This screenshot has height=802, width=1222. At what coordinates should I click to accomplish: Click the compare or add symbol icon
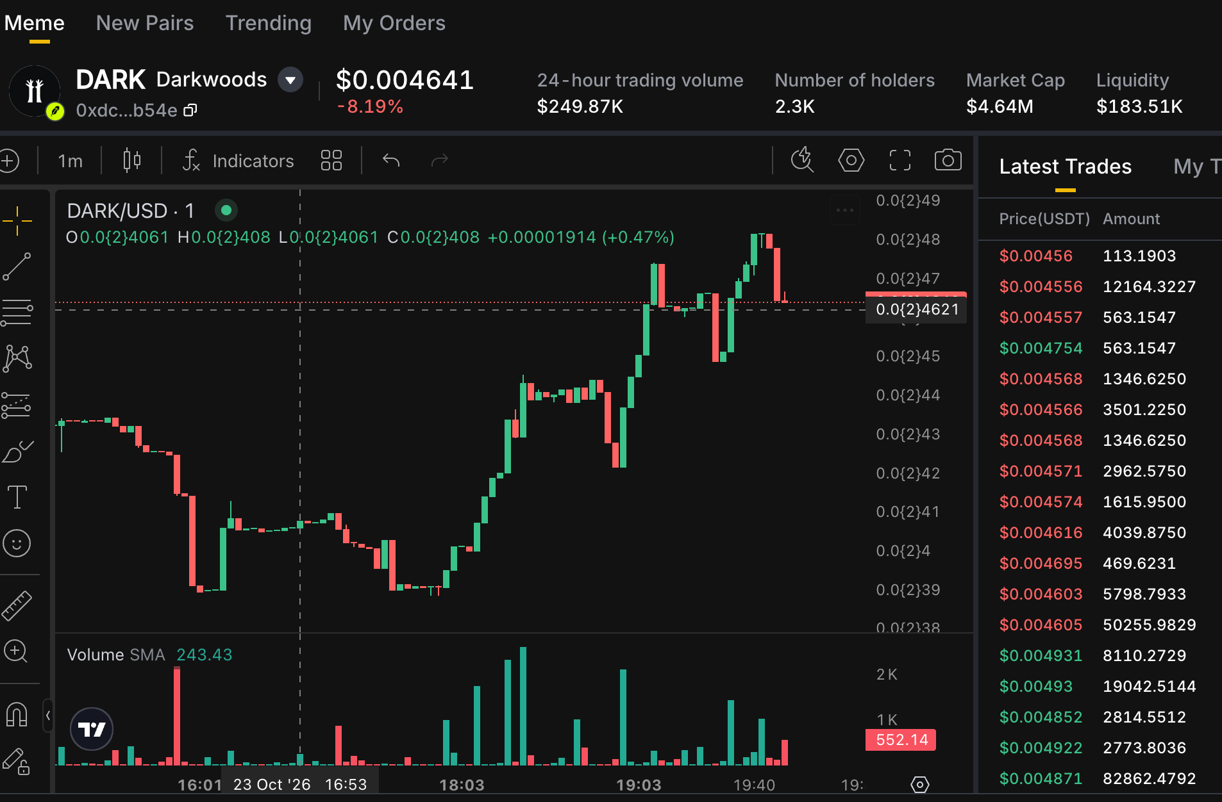[x=9, y=160]
